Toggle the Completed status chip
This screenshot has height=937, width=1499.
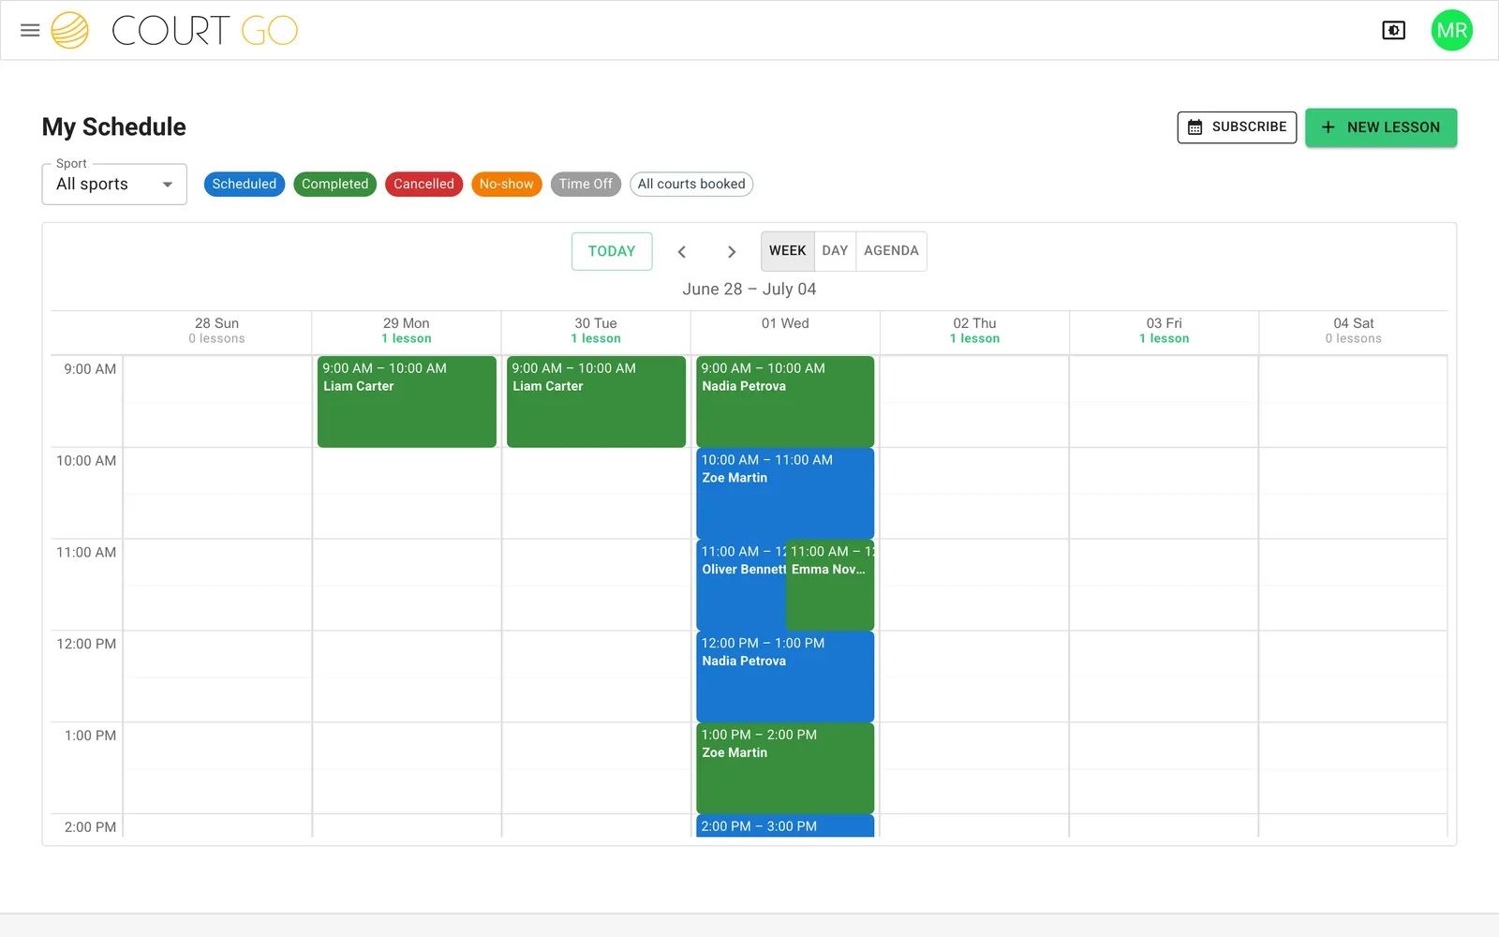click(334, 184)
